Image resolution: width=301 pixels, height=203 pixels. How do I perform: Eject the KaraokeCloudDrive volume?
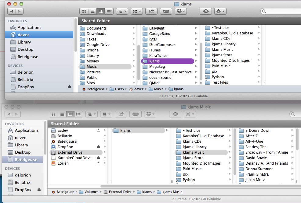98,158
